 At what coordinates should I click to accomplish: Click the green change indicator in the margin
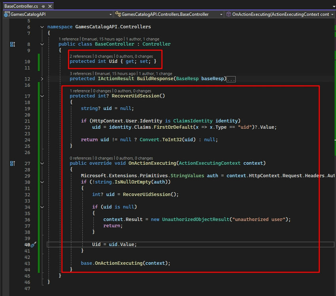[38, 119]
